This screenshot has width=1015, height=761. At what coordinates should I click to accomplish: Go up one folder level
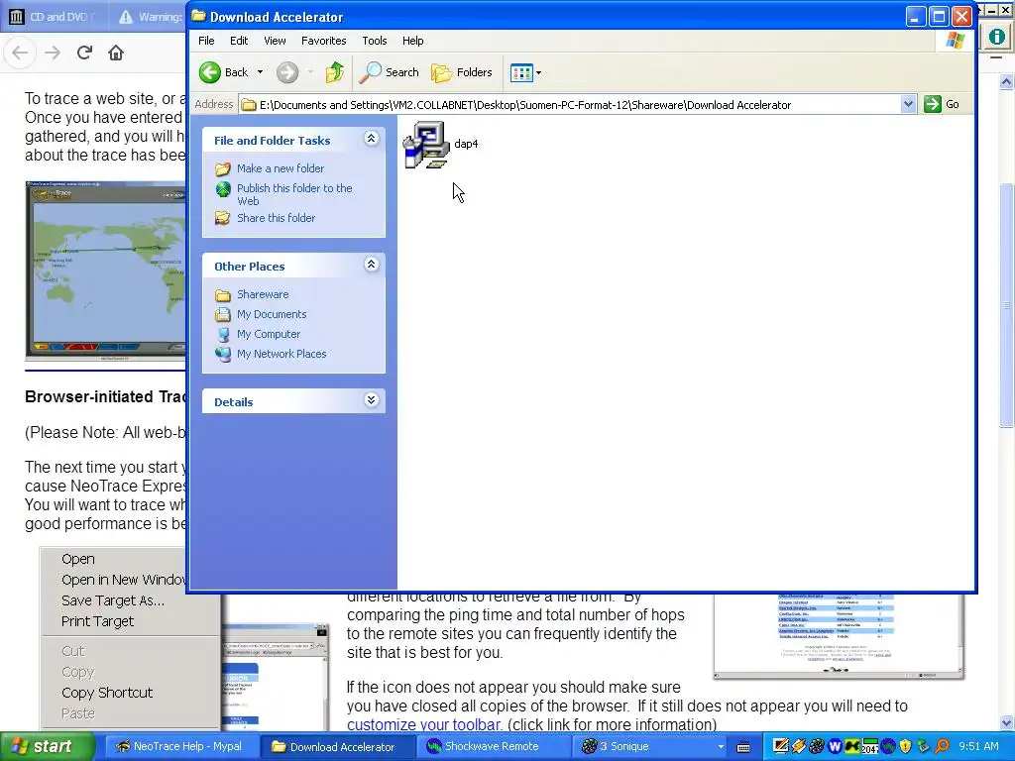click(335, 72)
